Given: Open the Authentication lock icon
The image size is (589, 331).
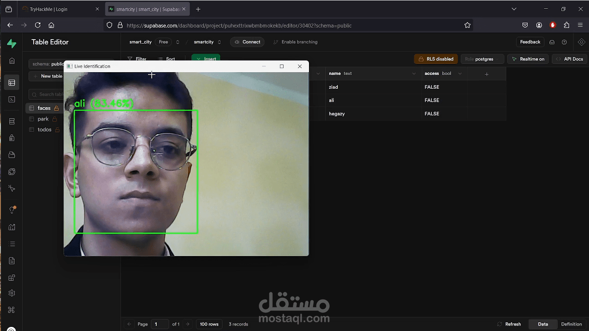Looking at the screenshot, I should click(x=12, y=138).
